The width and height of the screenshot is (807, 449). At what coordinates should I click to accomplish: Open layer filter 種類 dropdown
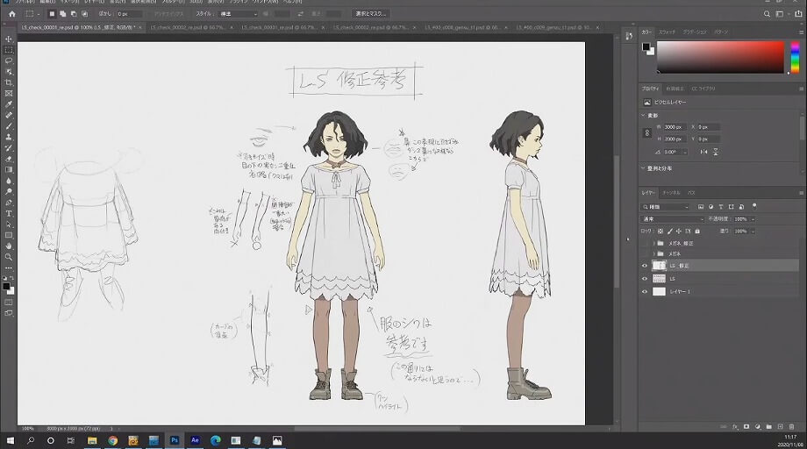click(666, 207)
